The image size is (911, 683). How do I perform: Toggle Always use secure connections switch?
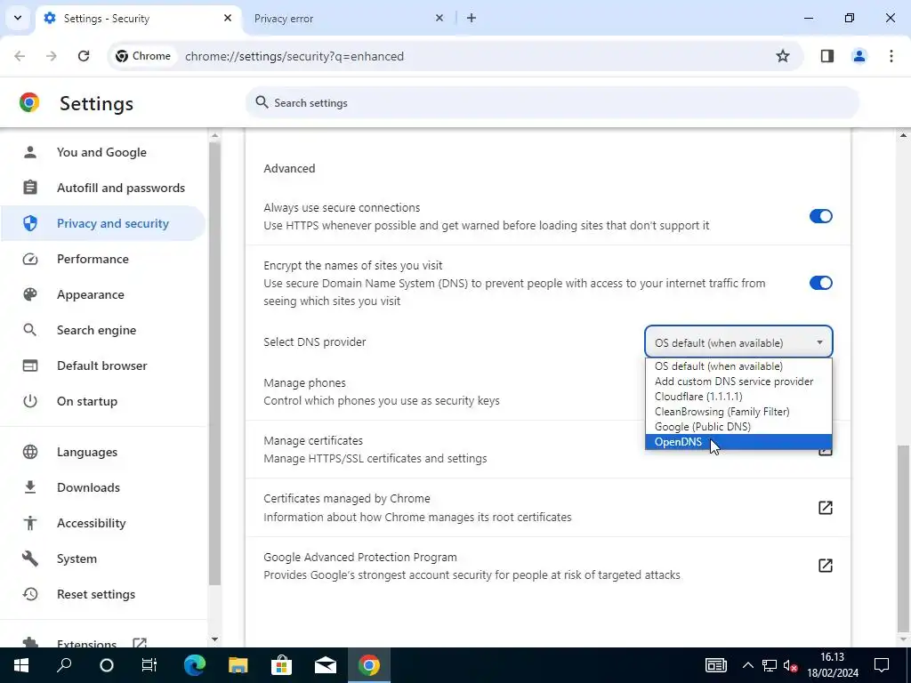pos(820,216)
